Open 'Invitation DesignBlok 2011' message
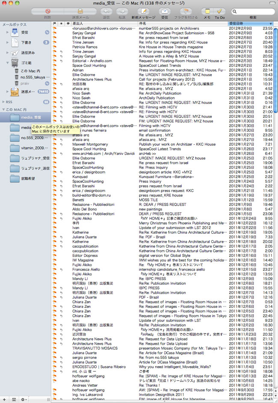This screenshot has width=278, height=403. point(163,394)
